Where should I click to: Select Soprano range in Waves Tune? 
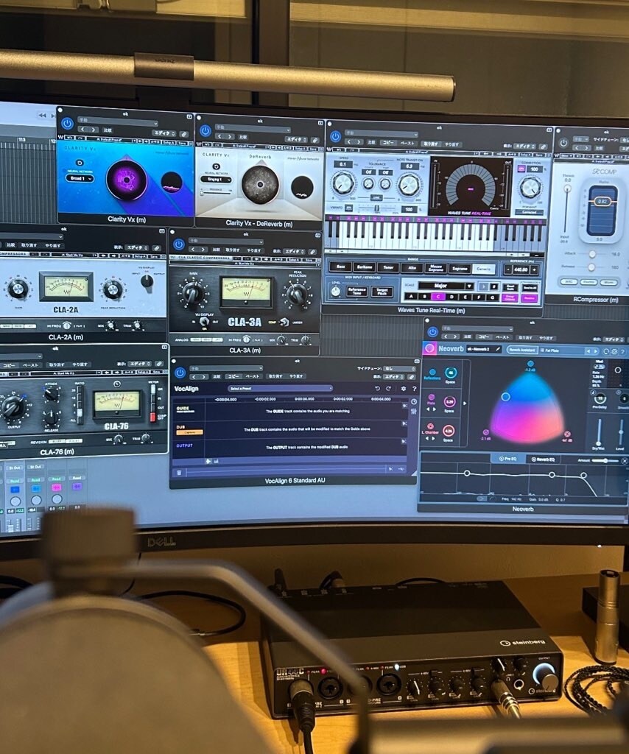click(460, 269)
